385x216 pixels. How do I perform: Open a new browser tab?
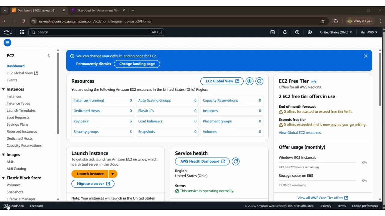(x=133, y=10)
